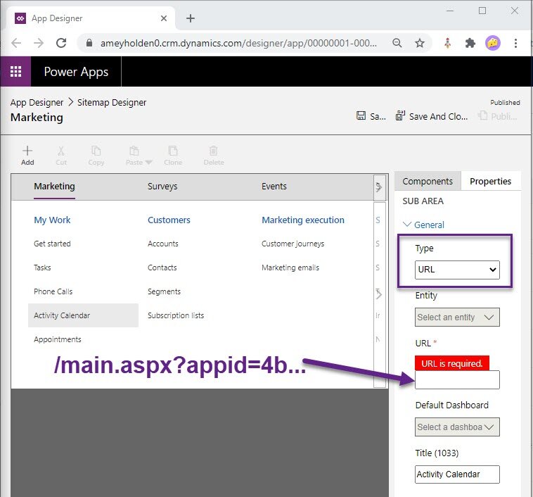Open the Chrome profile avatar

coord(492,43)
